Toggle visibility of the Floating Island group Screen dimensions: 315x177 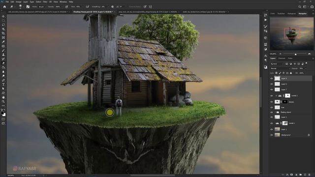pyautogui.click(x=272, y=112)
